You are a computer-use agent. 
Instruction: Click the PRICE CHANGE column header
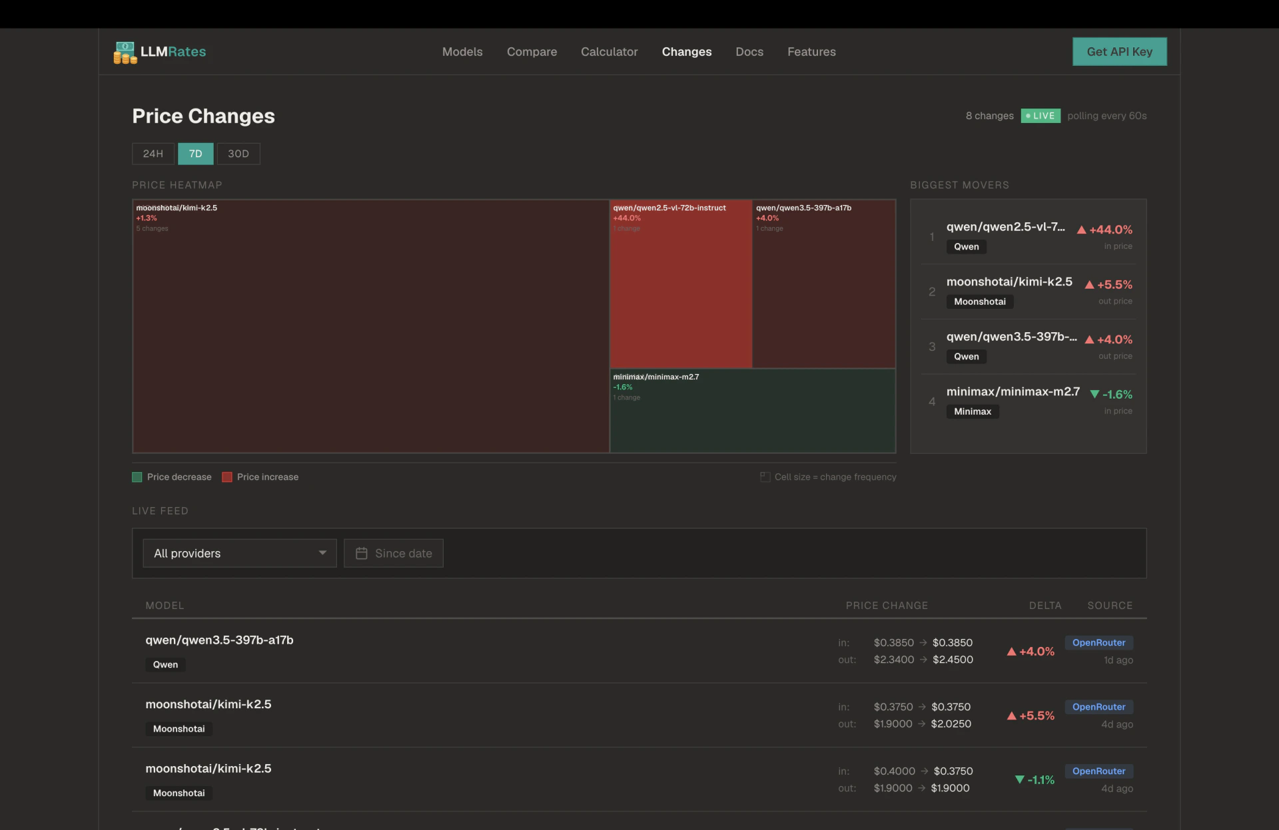click(x=887, y=606)
